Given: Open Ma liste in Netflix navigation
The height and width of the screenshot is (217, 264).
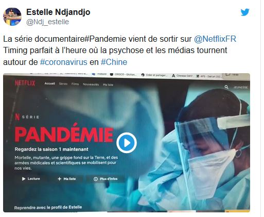Looking at the screenshot, I should click(108, 85).
